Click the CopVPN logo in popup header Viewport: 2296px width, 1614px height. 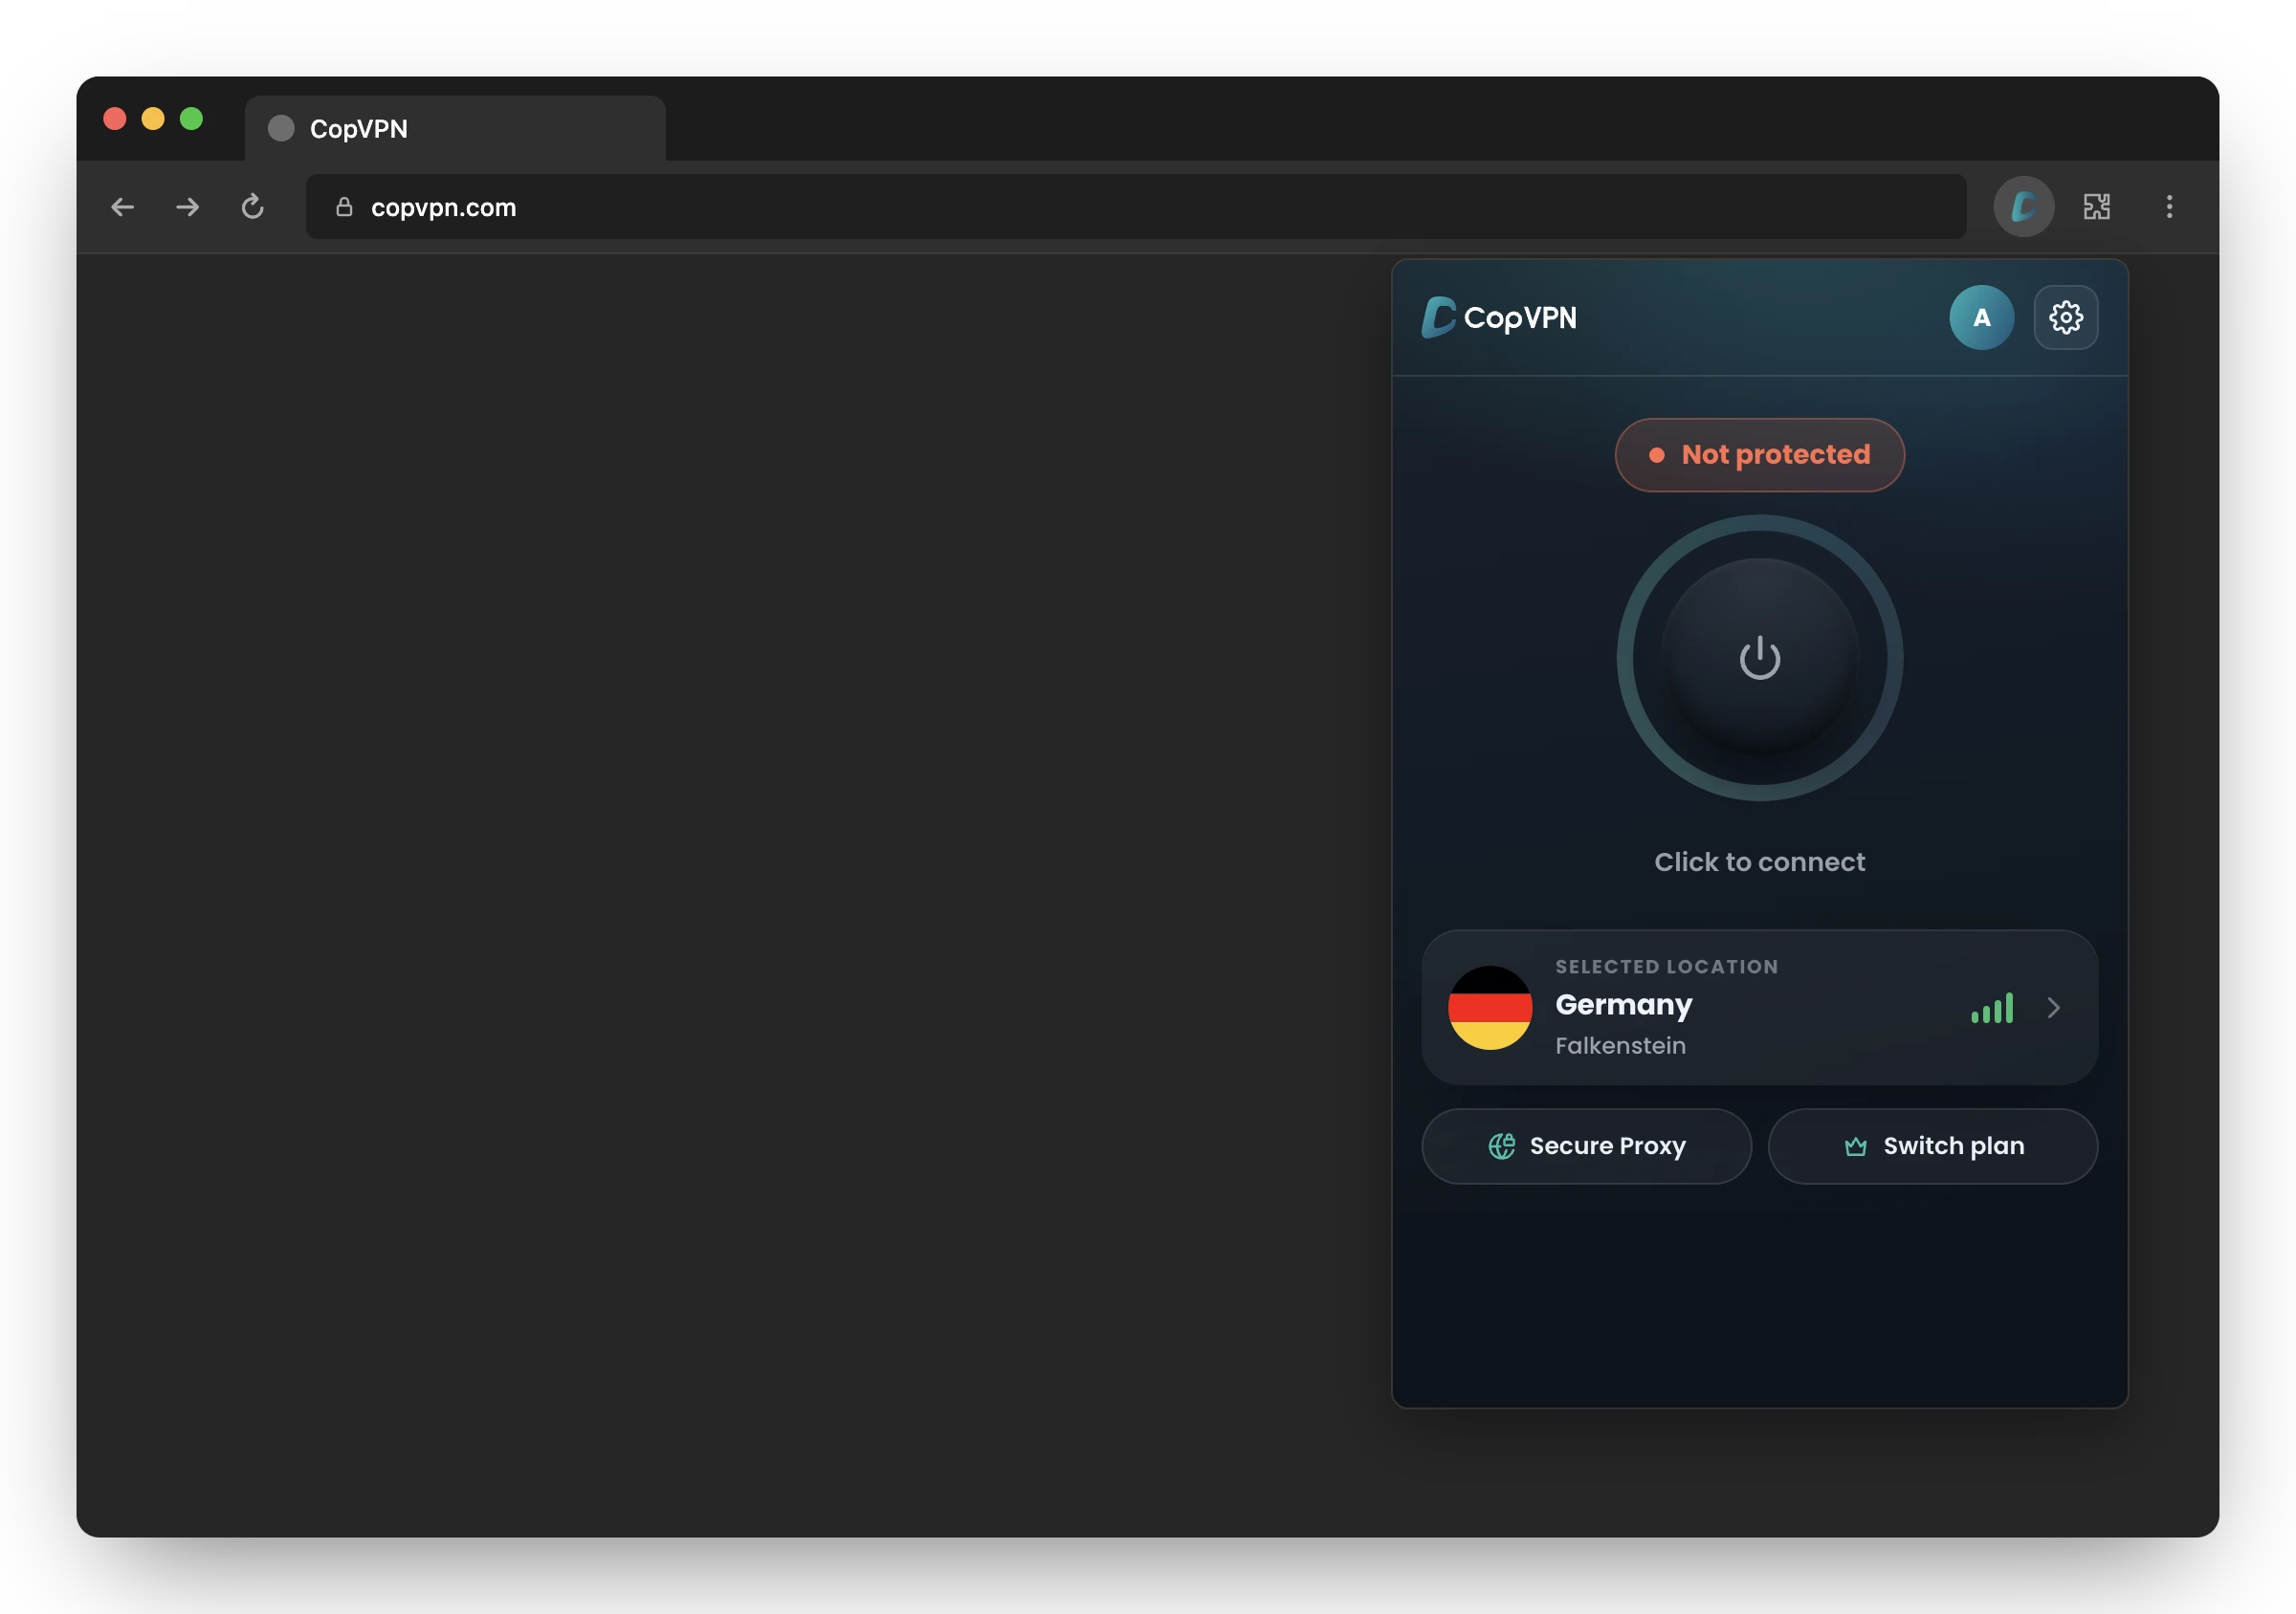[1499, 317]
